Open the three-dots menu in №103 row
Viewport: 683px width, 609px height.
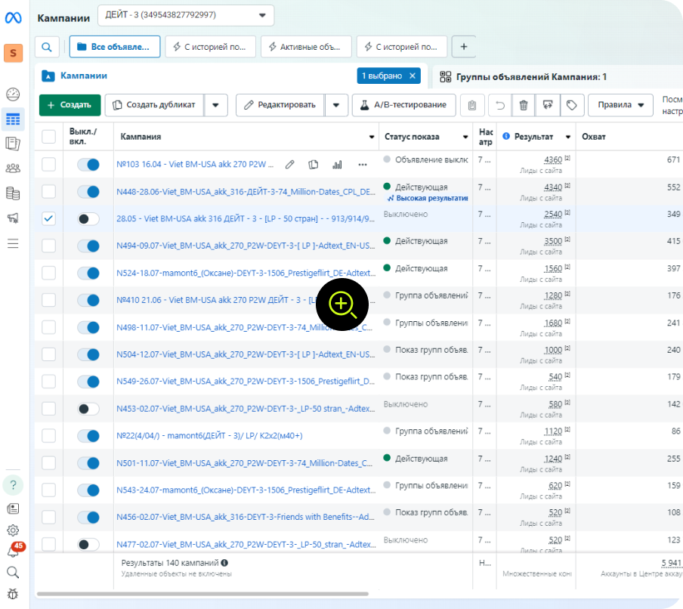(363, 165)
